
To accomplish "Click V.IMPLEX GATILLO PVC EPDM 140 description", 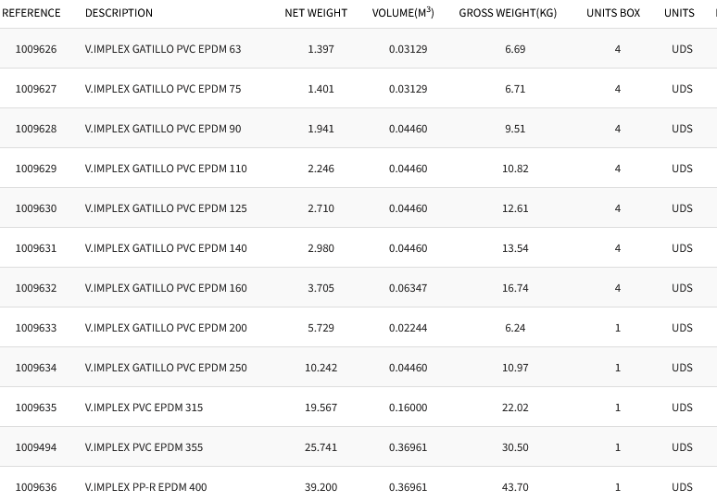I will coord(166,248).
